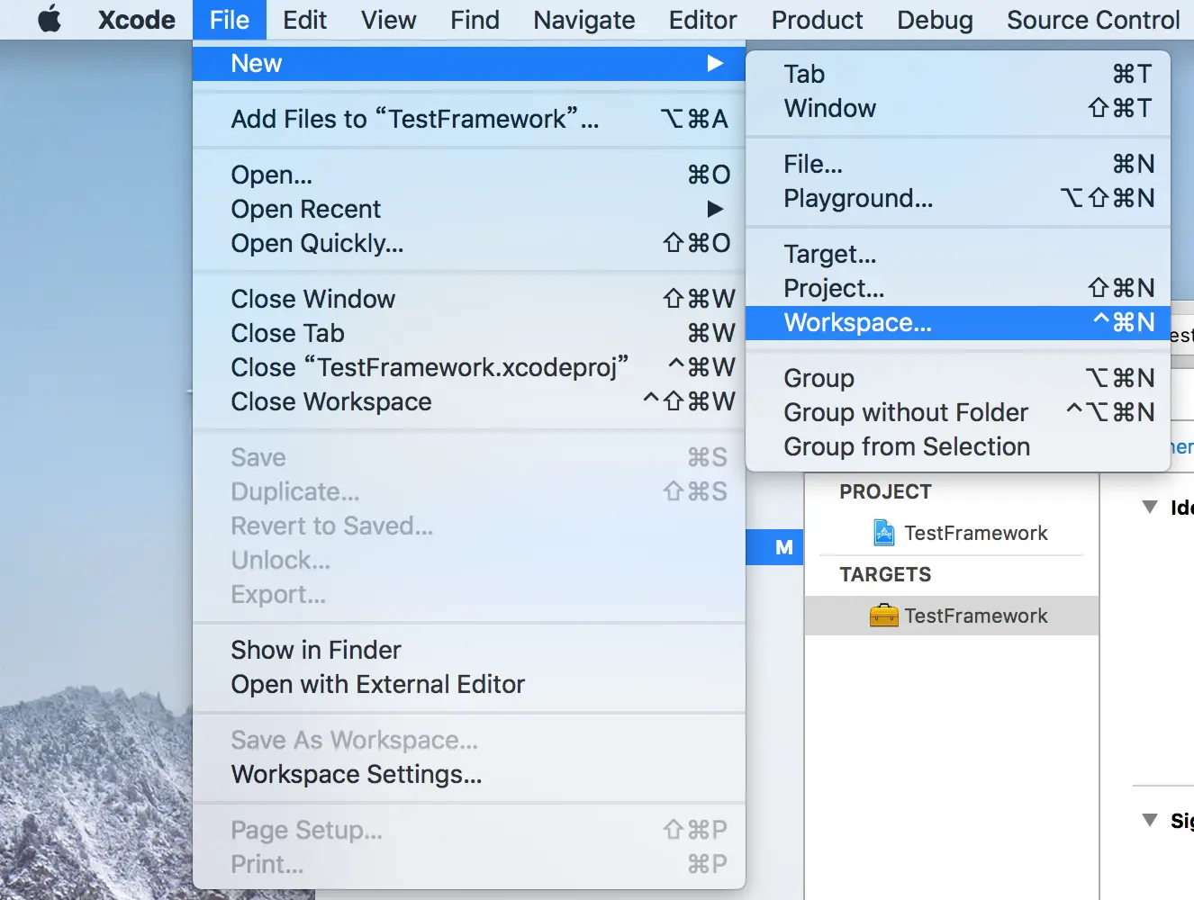
Task: Choose Add Files to "TestFramework"…
Action: point(469,119)
